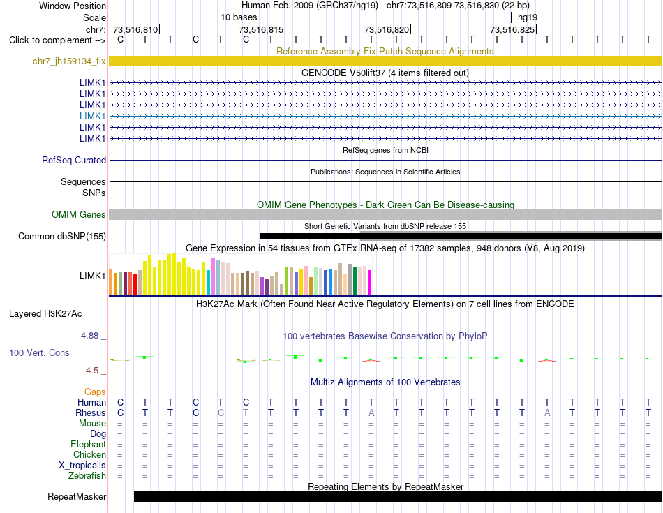Select the chr7_jh159134_fix track label
This screenshot has height=513, width=663.
click(69, 61)
